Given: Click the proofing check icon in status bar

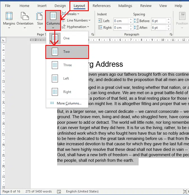Looking at the screenshot, I should [59, 192].
